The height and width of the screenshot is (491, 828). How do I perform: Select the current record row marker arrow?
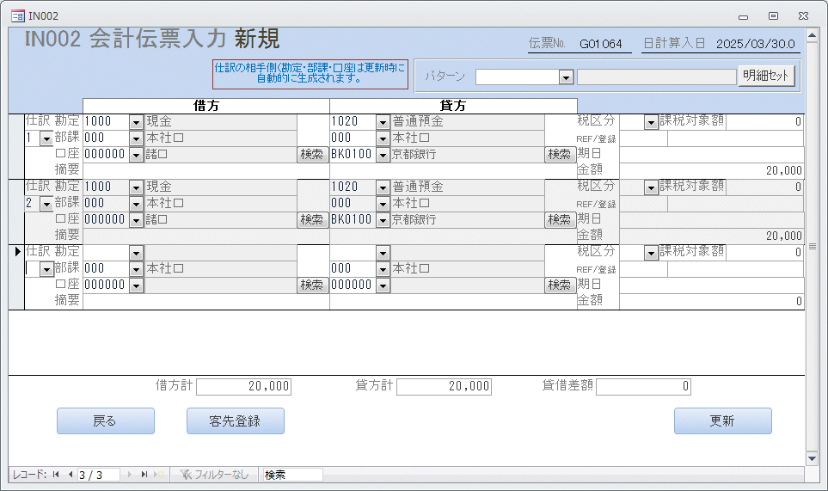(16, 251)
